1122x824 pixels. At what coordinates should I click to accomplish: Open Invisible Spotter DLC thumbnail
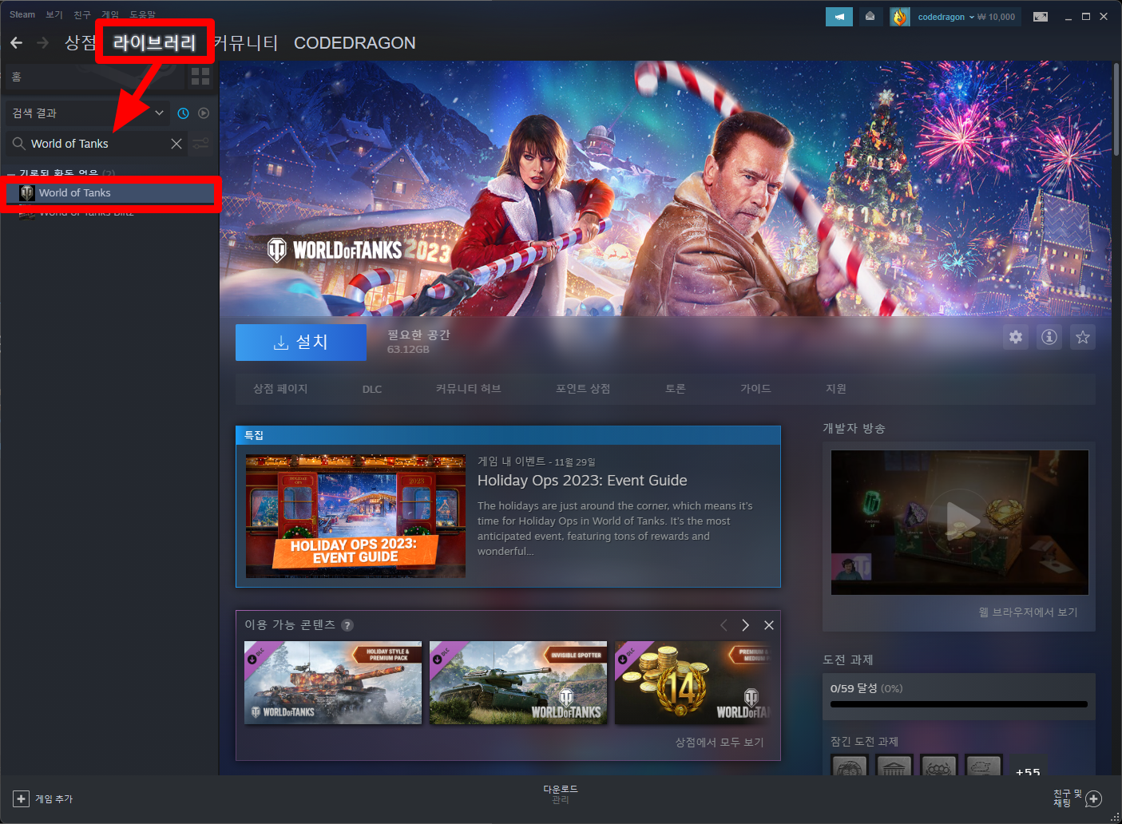tap(518, 683)
